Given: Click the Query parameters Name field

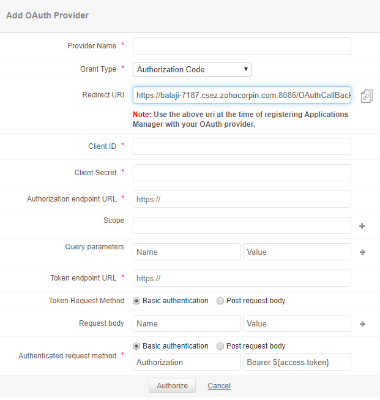Looking at the screenshot, I should 187,252.
